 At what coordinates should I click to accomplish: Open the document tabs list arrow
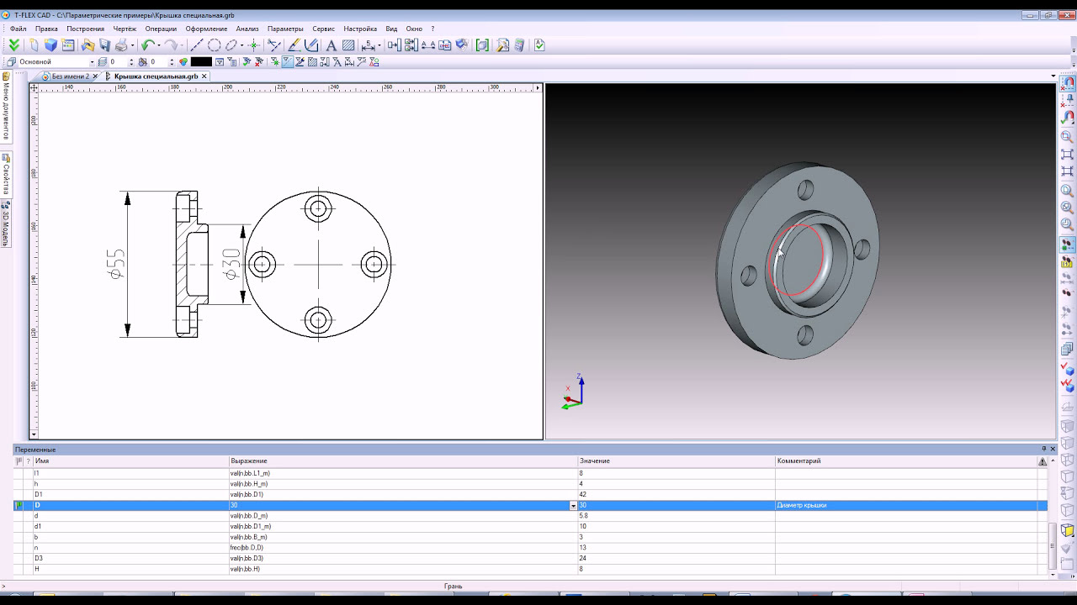(1053, 76)
